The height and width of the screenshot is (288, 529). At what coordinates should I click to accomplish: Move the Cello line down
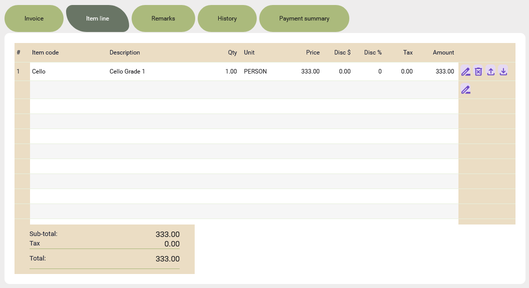[503, 71]
